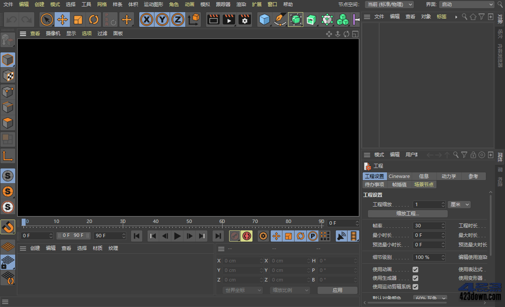Click the 应用 button
The image size is (505, 307).
coord(338,290)
